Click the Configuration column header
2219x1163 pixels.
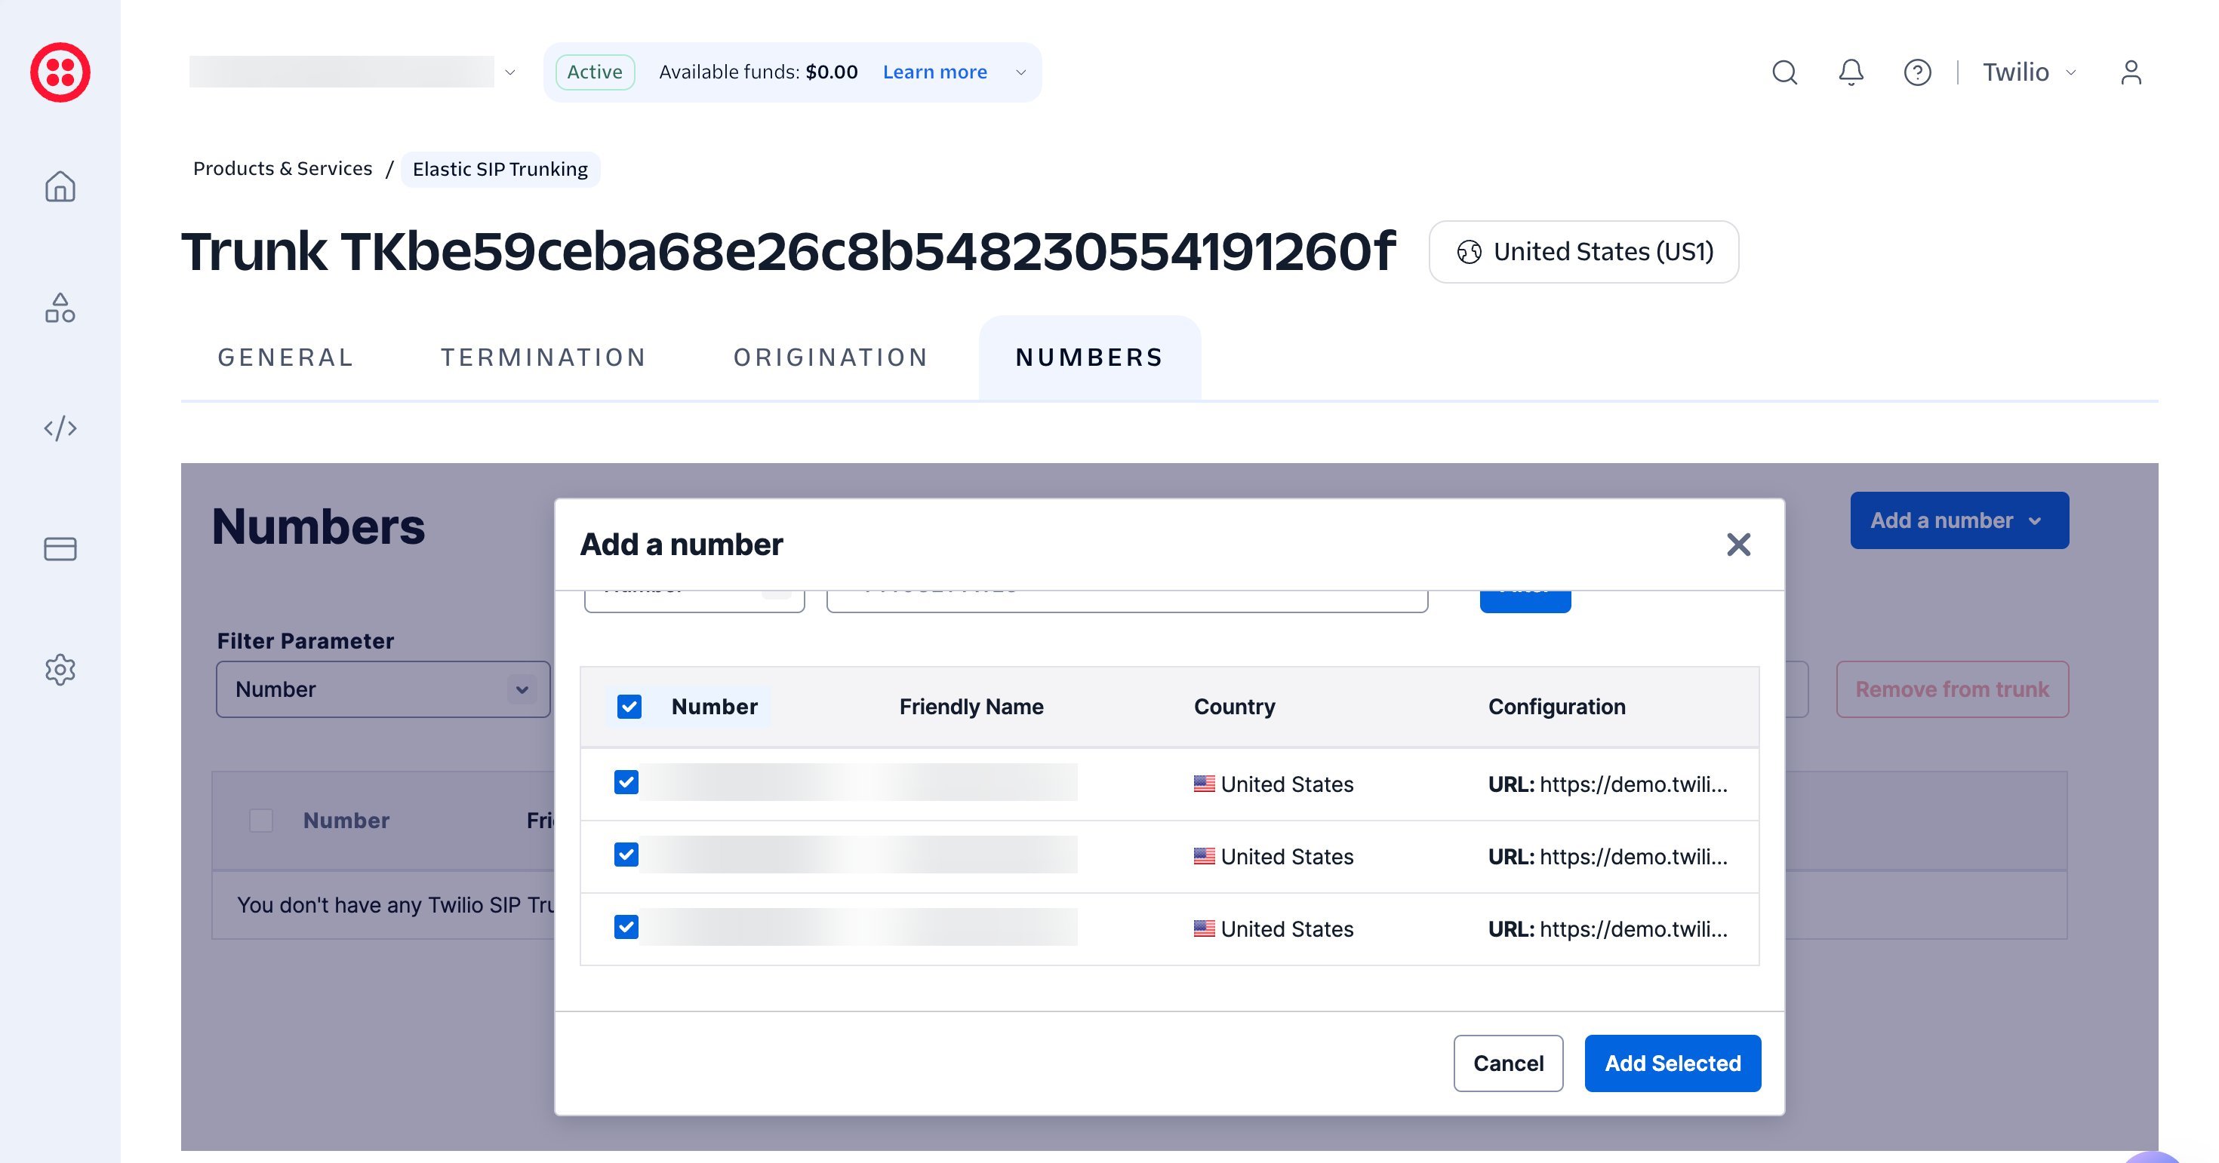point(1556,707)
